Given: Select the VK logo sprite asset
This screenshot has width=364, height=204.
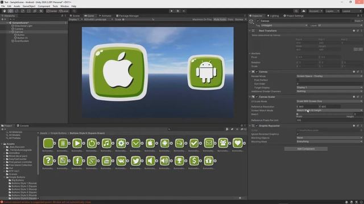Looking at the screenshot, I should click(121, 161).
